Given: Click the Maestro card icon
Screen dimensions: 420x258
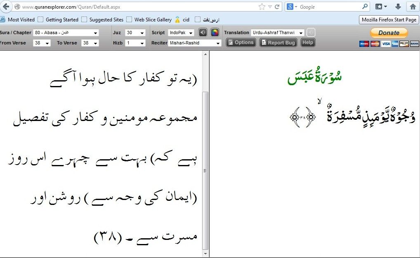Looking at the screenshot, I should [364, 44].
